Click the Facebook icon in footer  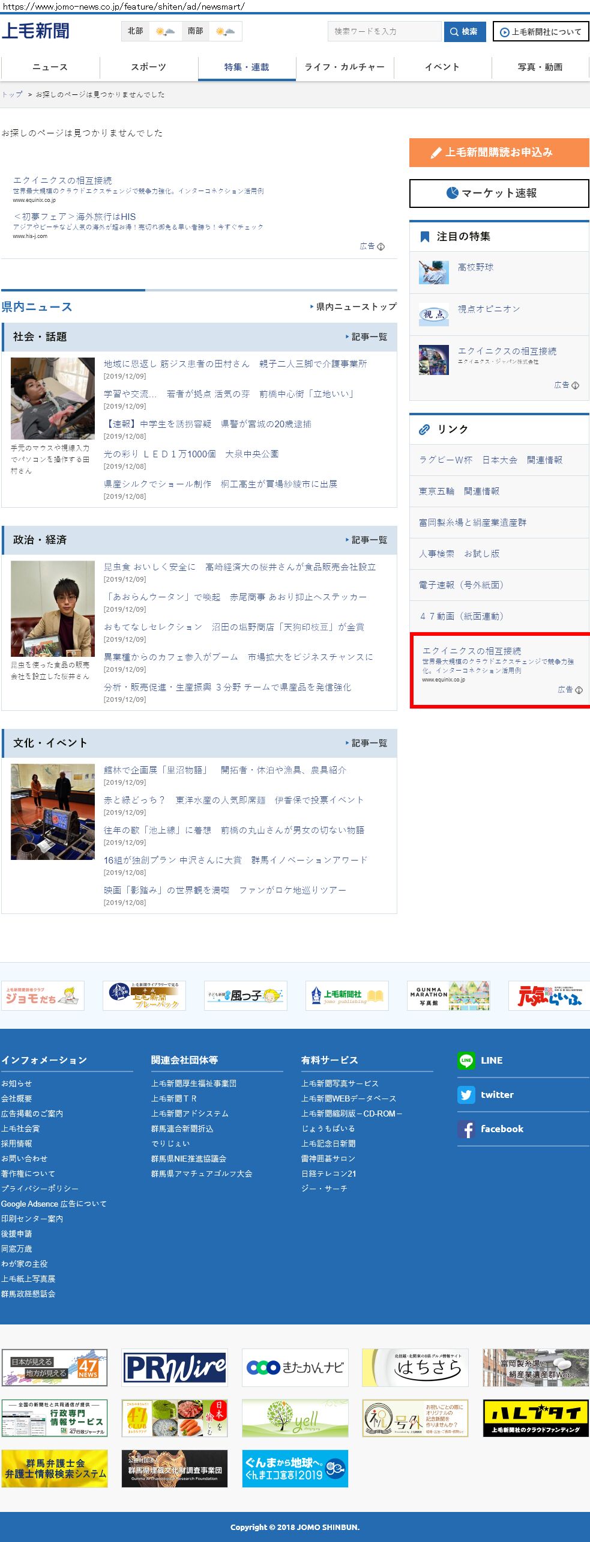click(466, 1129)
